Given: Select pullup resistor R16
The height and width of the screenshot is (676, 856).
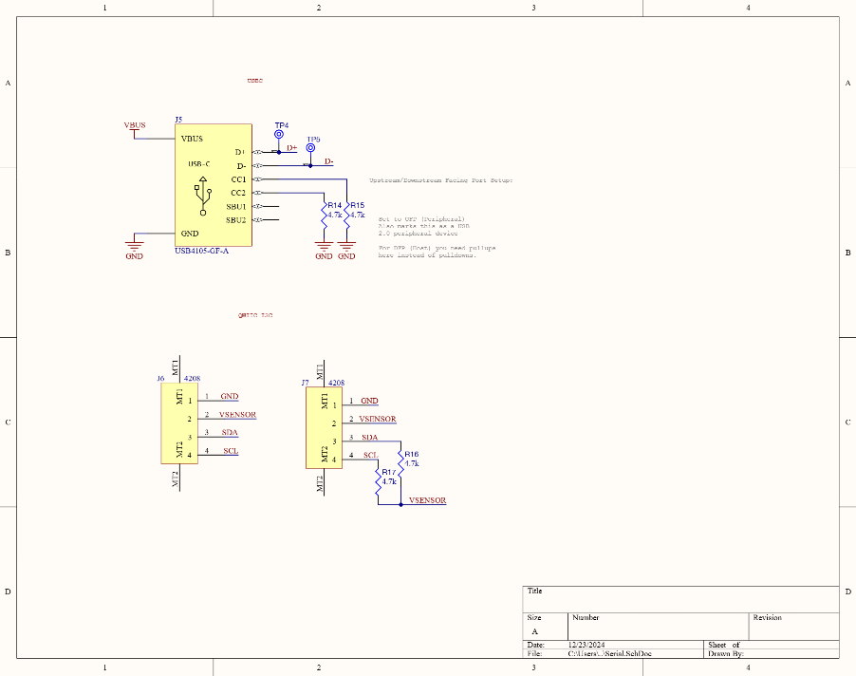Looking at the screenshot, I should coord(402,460).
